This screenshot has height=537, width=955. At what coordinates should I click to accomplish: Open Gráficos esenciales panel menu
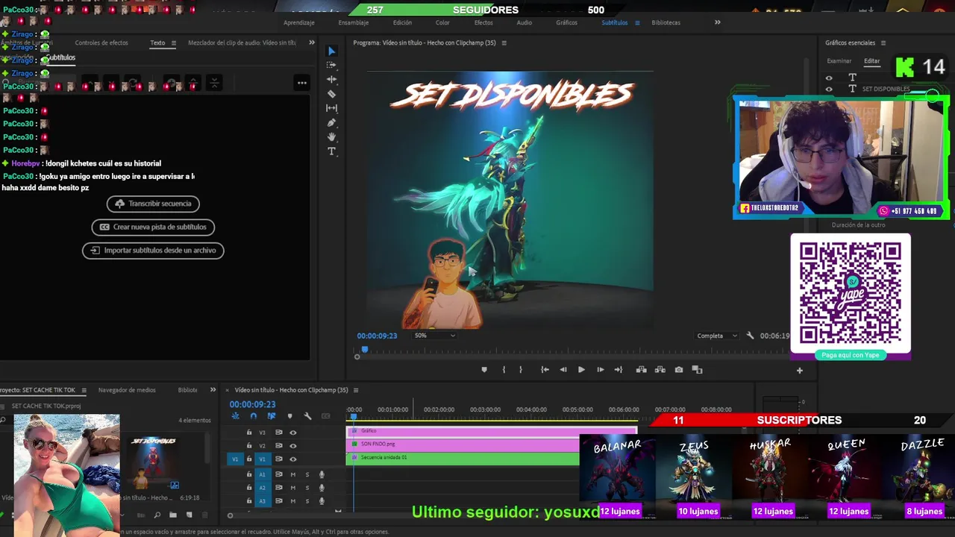[x=883, y=43]
